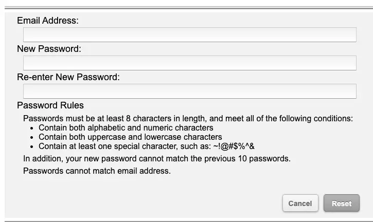Click the "at least one special character" rule
The height and width of the screenshot is (222, 373).
point(125,146)
